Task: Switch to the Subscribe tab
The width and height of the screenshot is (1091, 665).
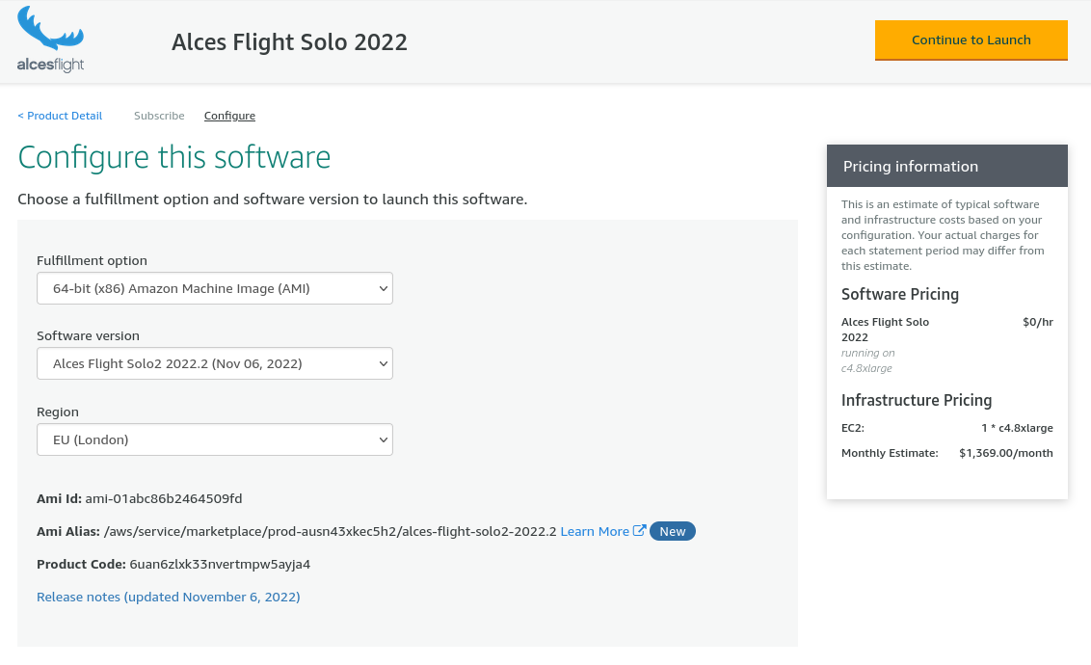Action: point(159,116)
